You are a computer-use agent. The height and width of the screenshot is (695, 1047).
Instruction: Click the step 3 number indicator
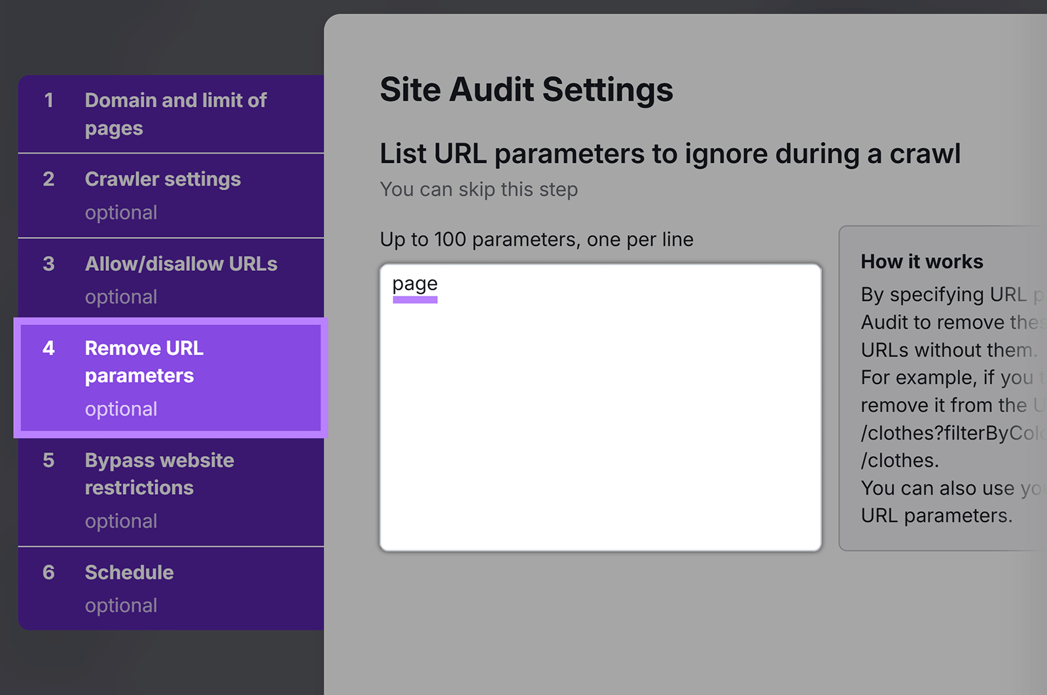(x=50, y=264)
